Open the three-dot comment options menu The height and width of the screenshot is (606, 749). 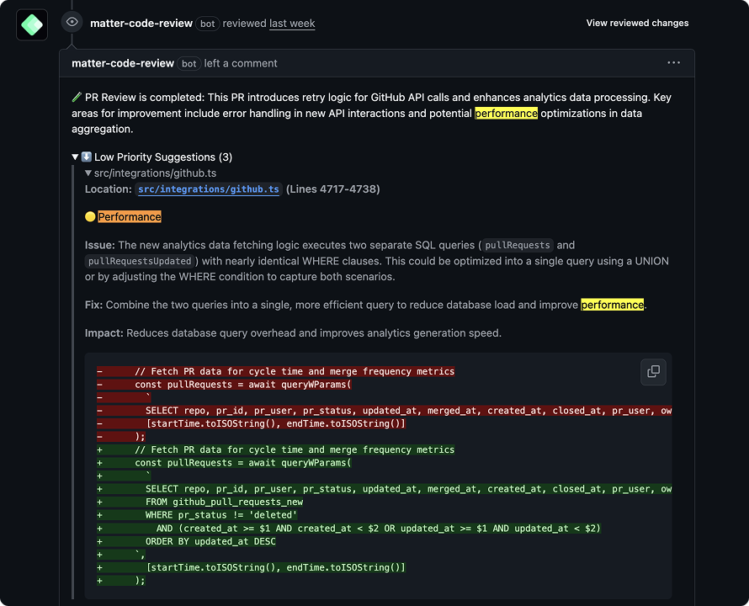coord(673,62)
